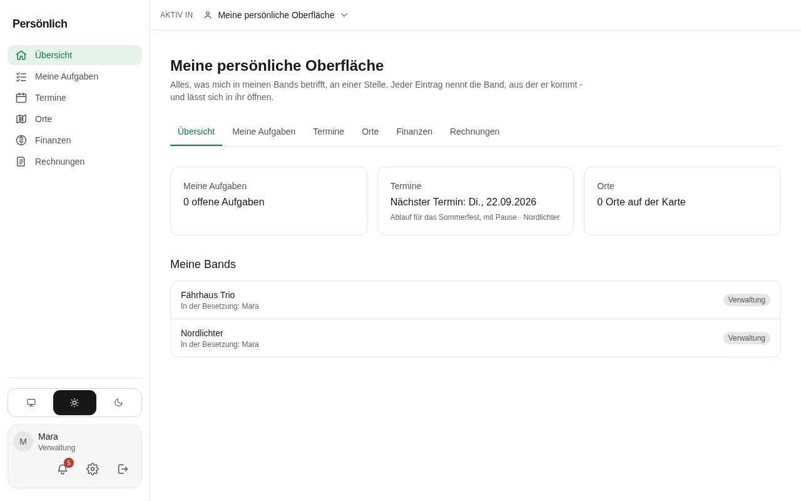Click Verwaltung badge on Fährhaus Trio row
The image size is (801, 501).
pos(747,300)
